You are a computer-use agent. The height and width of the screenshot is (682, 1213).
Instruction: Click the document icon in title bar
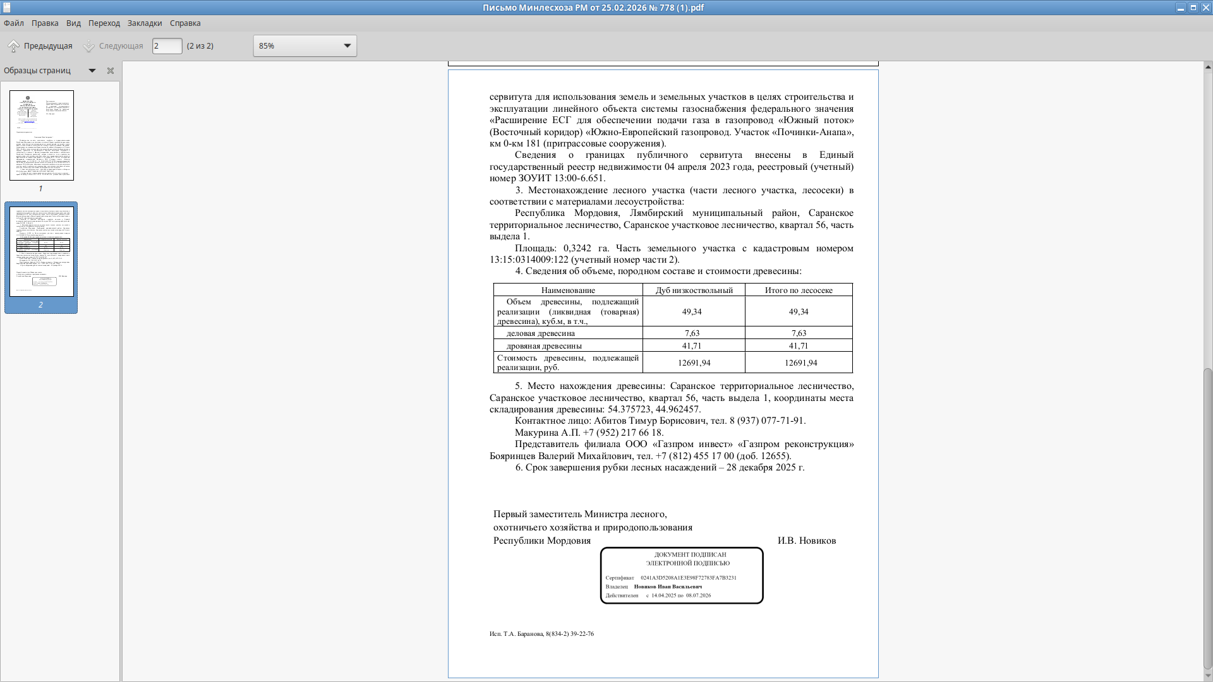tap(6, 8)
